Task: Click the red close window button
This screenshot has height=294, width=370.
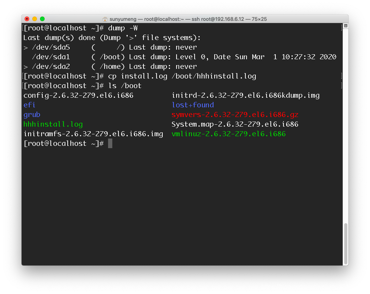Action: click(x=27, y=19)
